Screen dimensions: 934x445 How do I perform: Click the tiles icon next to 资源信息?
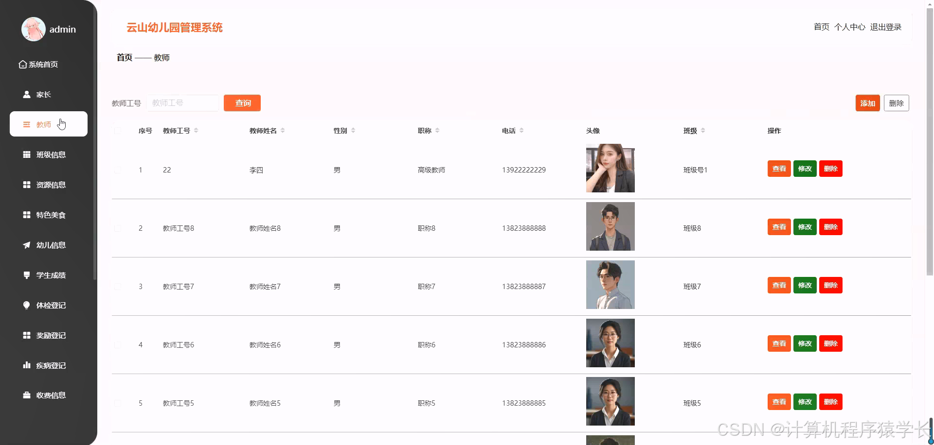27,185
